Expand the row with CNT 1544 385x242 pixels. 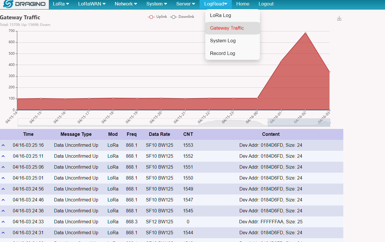click(3, 233)
